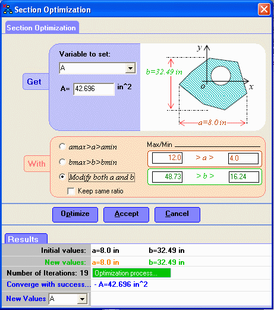Click the Cancel button
Image resolution: width=274 pixels, height=310 pixels.
coord(177,215)
